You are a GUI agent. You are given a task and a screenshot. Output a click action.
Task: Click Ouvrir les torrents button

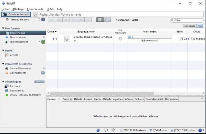(16, 14)
